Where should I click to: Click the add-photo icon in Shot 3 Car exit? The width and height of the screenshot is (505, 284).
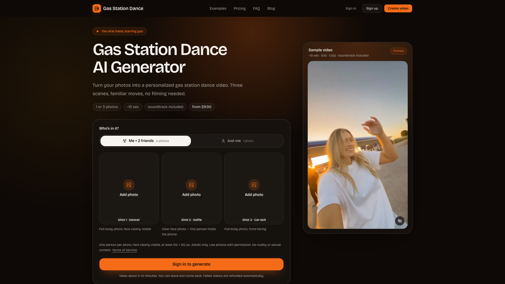click(254, 185)
